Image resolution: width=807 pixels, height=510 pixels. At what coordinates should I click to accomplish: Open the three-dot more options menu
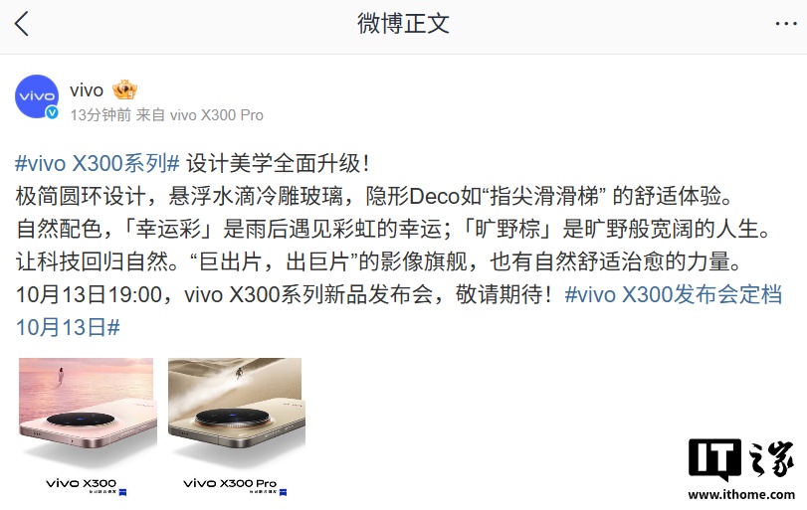[785, 24]
